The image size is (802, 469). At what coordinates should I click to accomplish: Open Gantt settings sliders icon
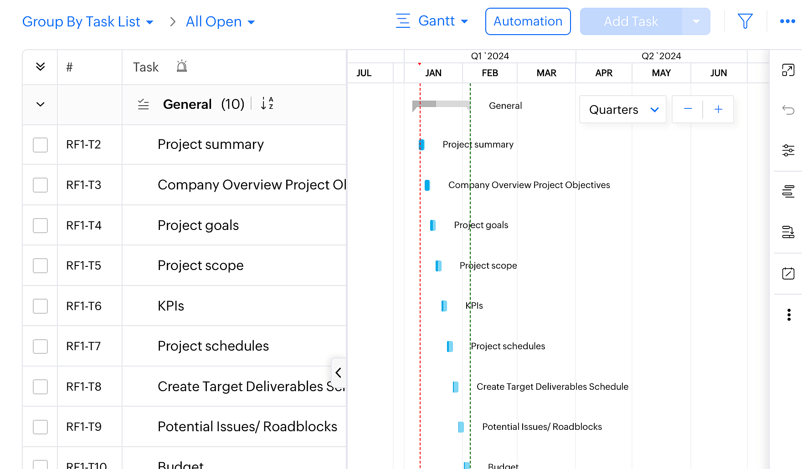pyautogui.click(x=788, y=150)
